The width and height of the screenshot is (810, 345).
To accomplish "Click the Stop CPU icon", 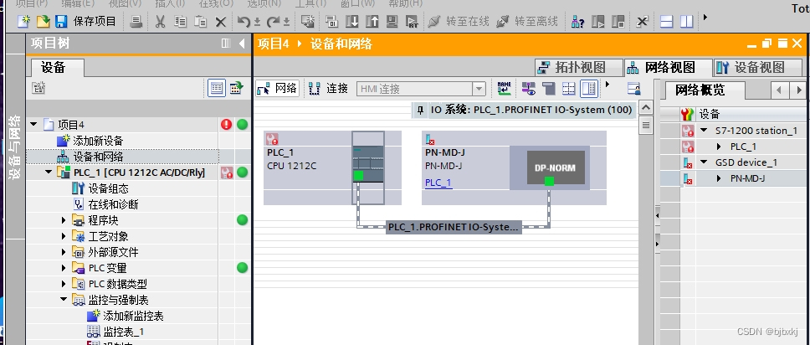I will (618, 21).
